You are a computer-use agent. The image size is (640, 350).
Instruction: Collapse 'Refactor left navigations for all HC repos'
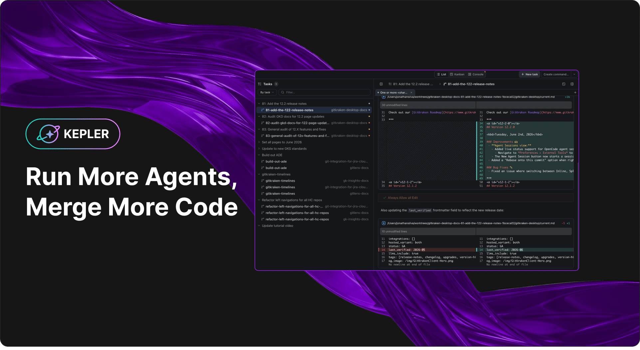click(259, 200)
